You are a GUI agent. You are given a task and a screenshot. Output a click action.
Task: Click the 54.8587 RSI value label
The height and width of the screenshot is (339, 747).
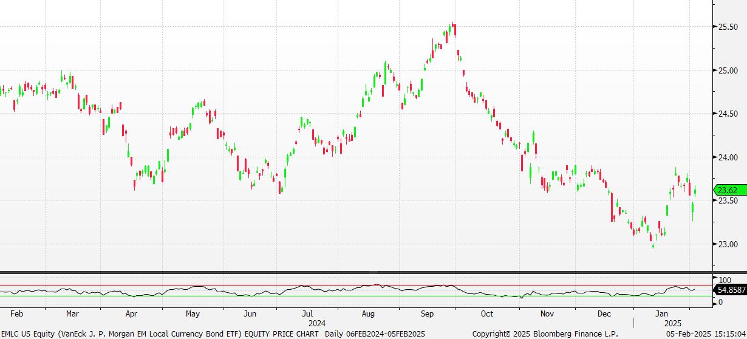click(731, 291)
